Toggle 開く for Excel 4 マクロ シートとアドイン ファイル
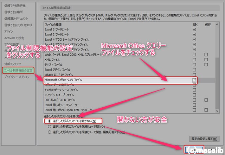This screenshot has height=155, width=225. (x=194, y=39)
